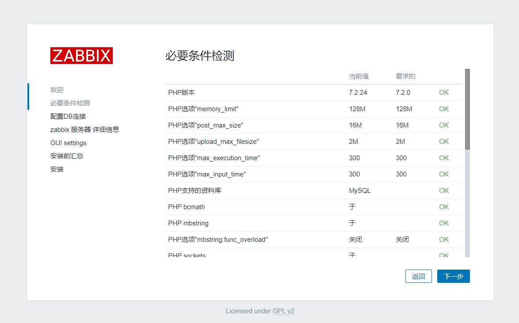Click OK status in post_max_size row
Viewport: 519px width, 323px height.
click(444, 125)
